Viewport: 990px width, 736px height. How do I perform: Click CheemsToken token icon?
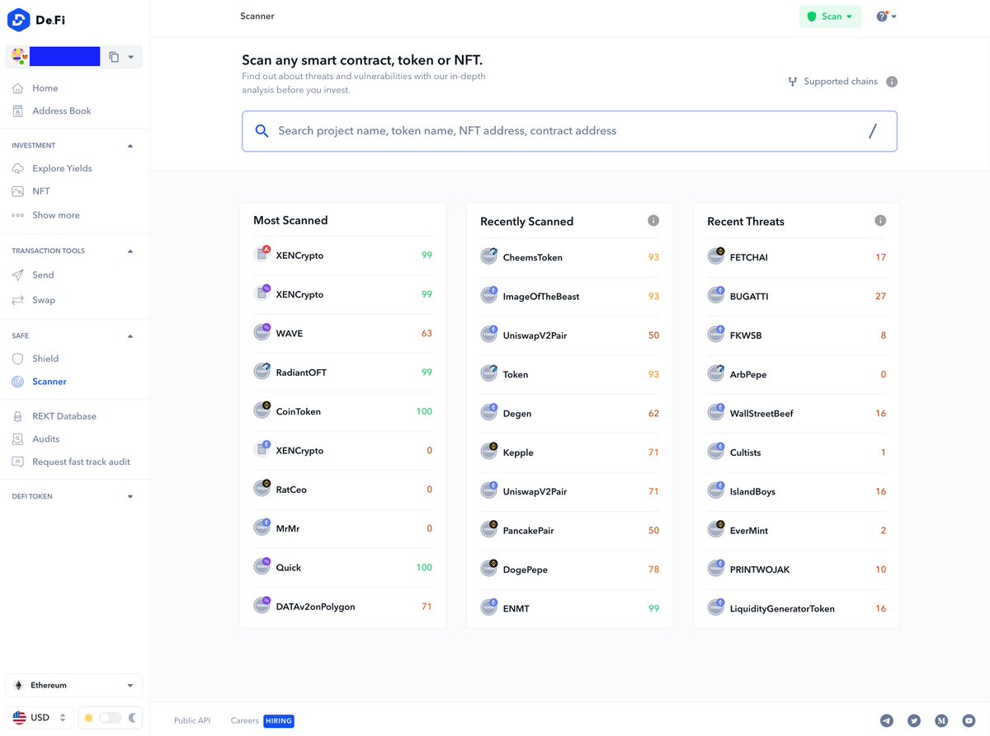(489, 256)
